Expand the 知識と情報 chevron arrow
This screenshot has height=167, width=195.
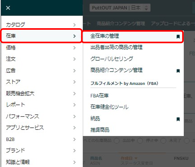pyautogui.click(x=74, y=162)
